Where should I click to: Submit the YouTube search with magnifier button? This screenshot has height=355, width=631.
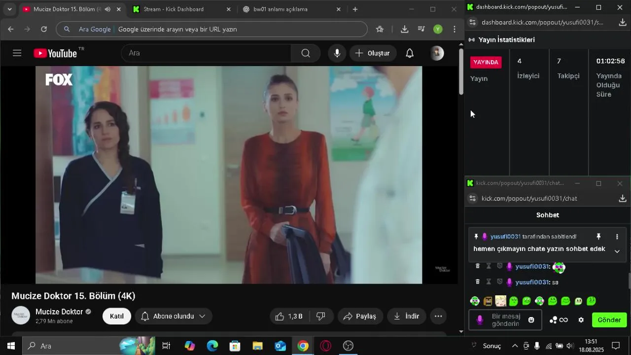coord(306,53)
